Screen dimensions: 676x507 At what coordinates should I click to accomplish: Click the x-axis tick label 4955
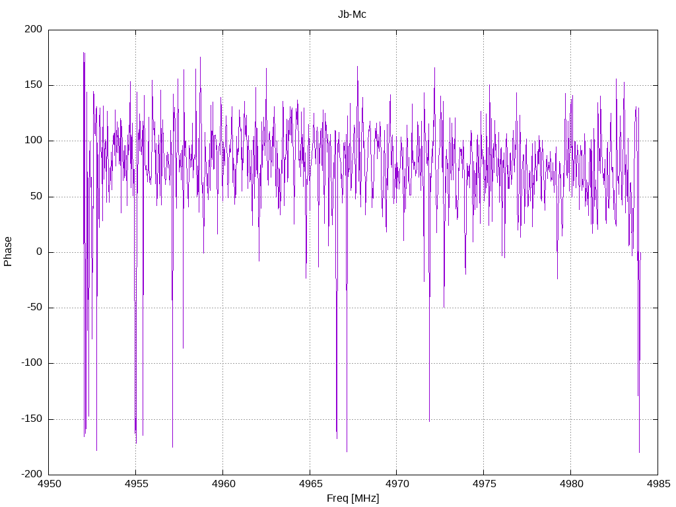point(136,484)
